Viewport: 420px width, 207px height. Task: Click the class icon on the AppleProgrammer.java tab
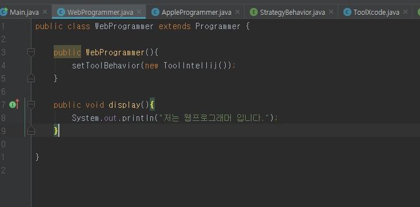155,12
